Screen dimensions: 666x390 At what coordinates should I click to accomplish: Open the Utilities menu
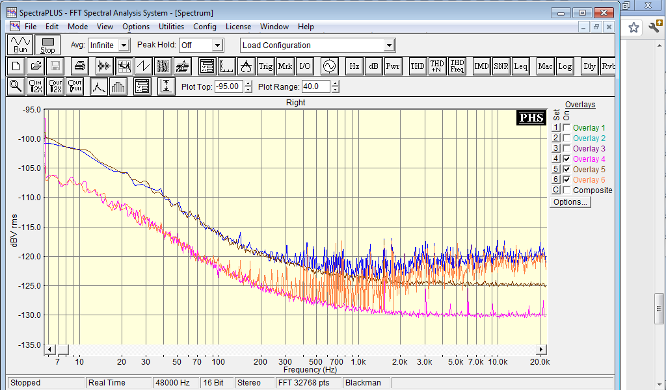171,27
